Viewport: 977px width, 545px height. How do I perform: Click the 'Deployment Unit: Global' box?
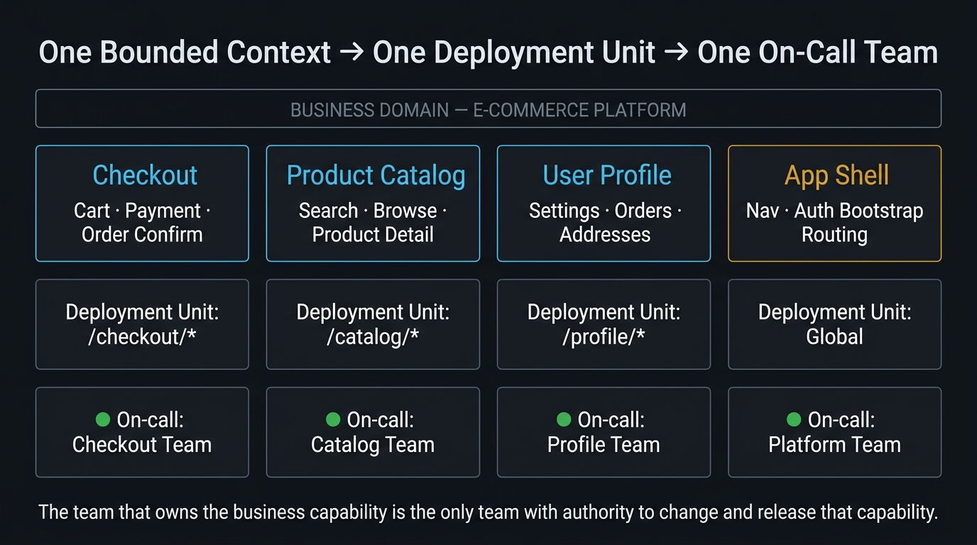[834, 324]
